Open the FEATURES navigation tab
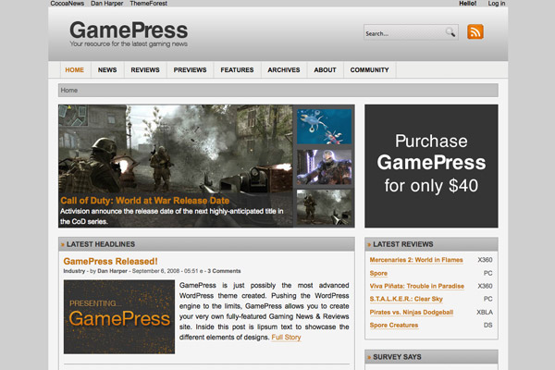The image size is (555, 370). click(x=237, y=70)
